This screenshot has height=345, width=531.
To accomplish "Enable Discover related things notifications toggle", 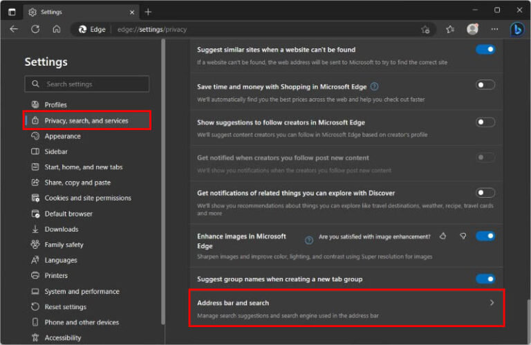I will 485,193.
